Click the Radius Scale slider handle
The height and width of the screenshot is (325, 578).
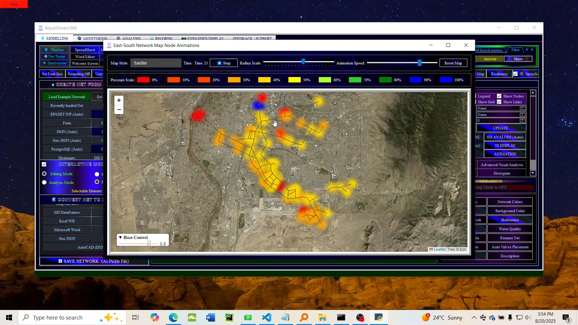coord(303,62)
